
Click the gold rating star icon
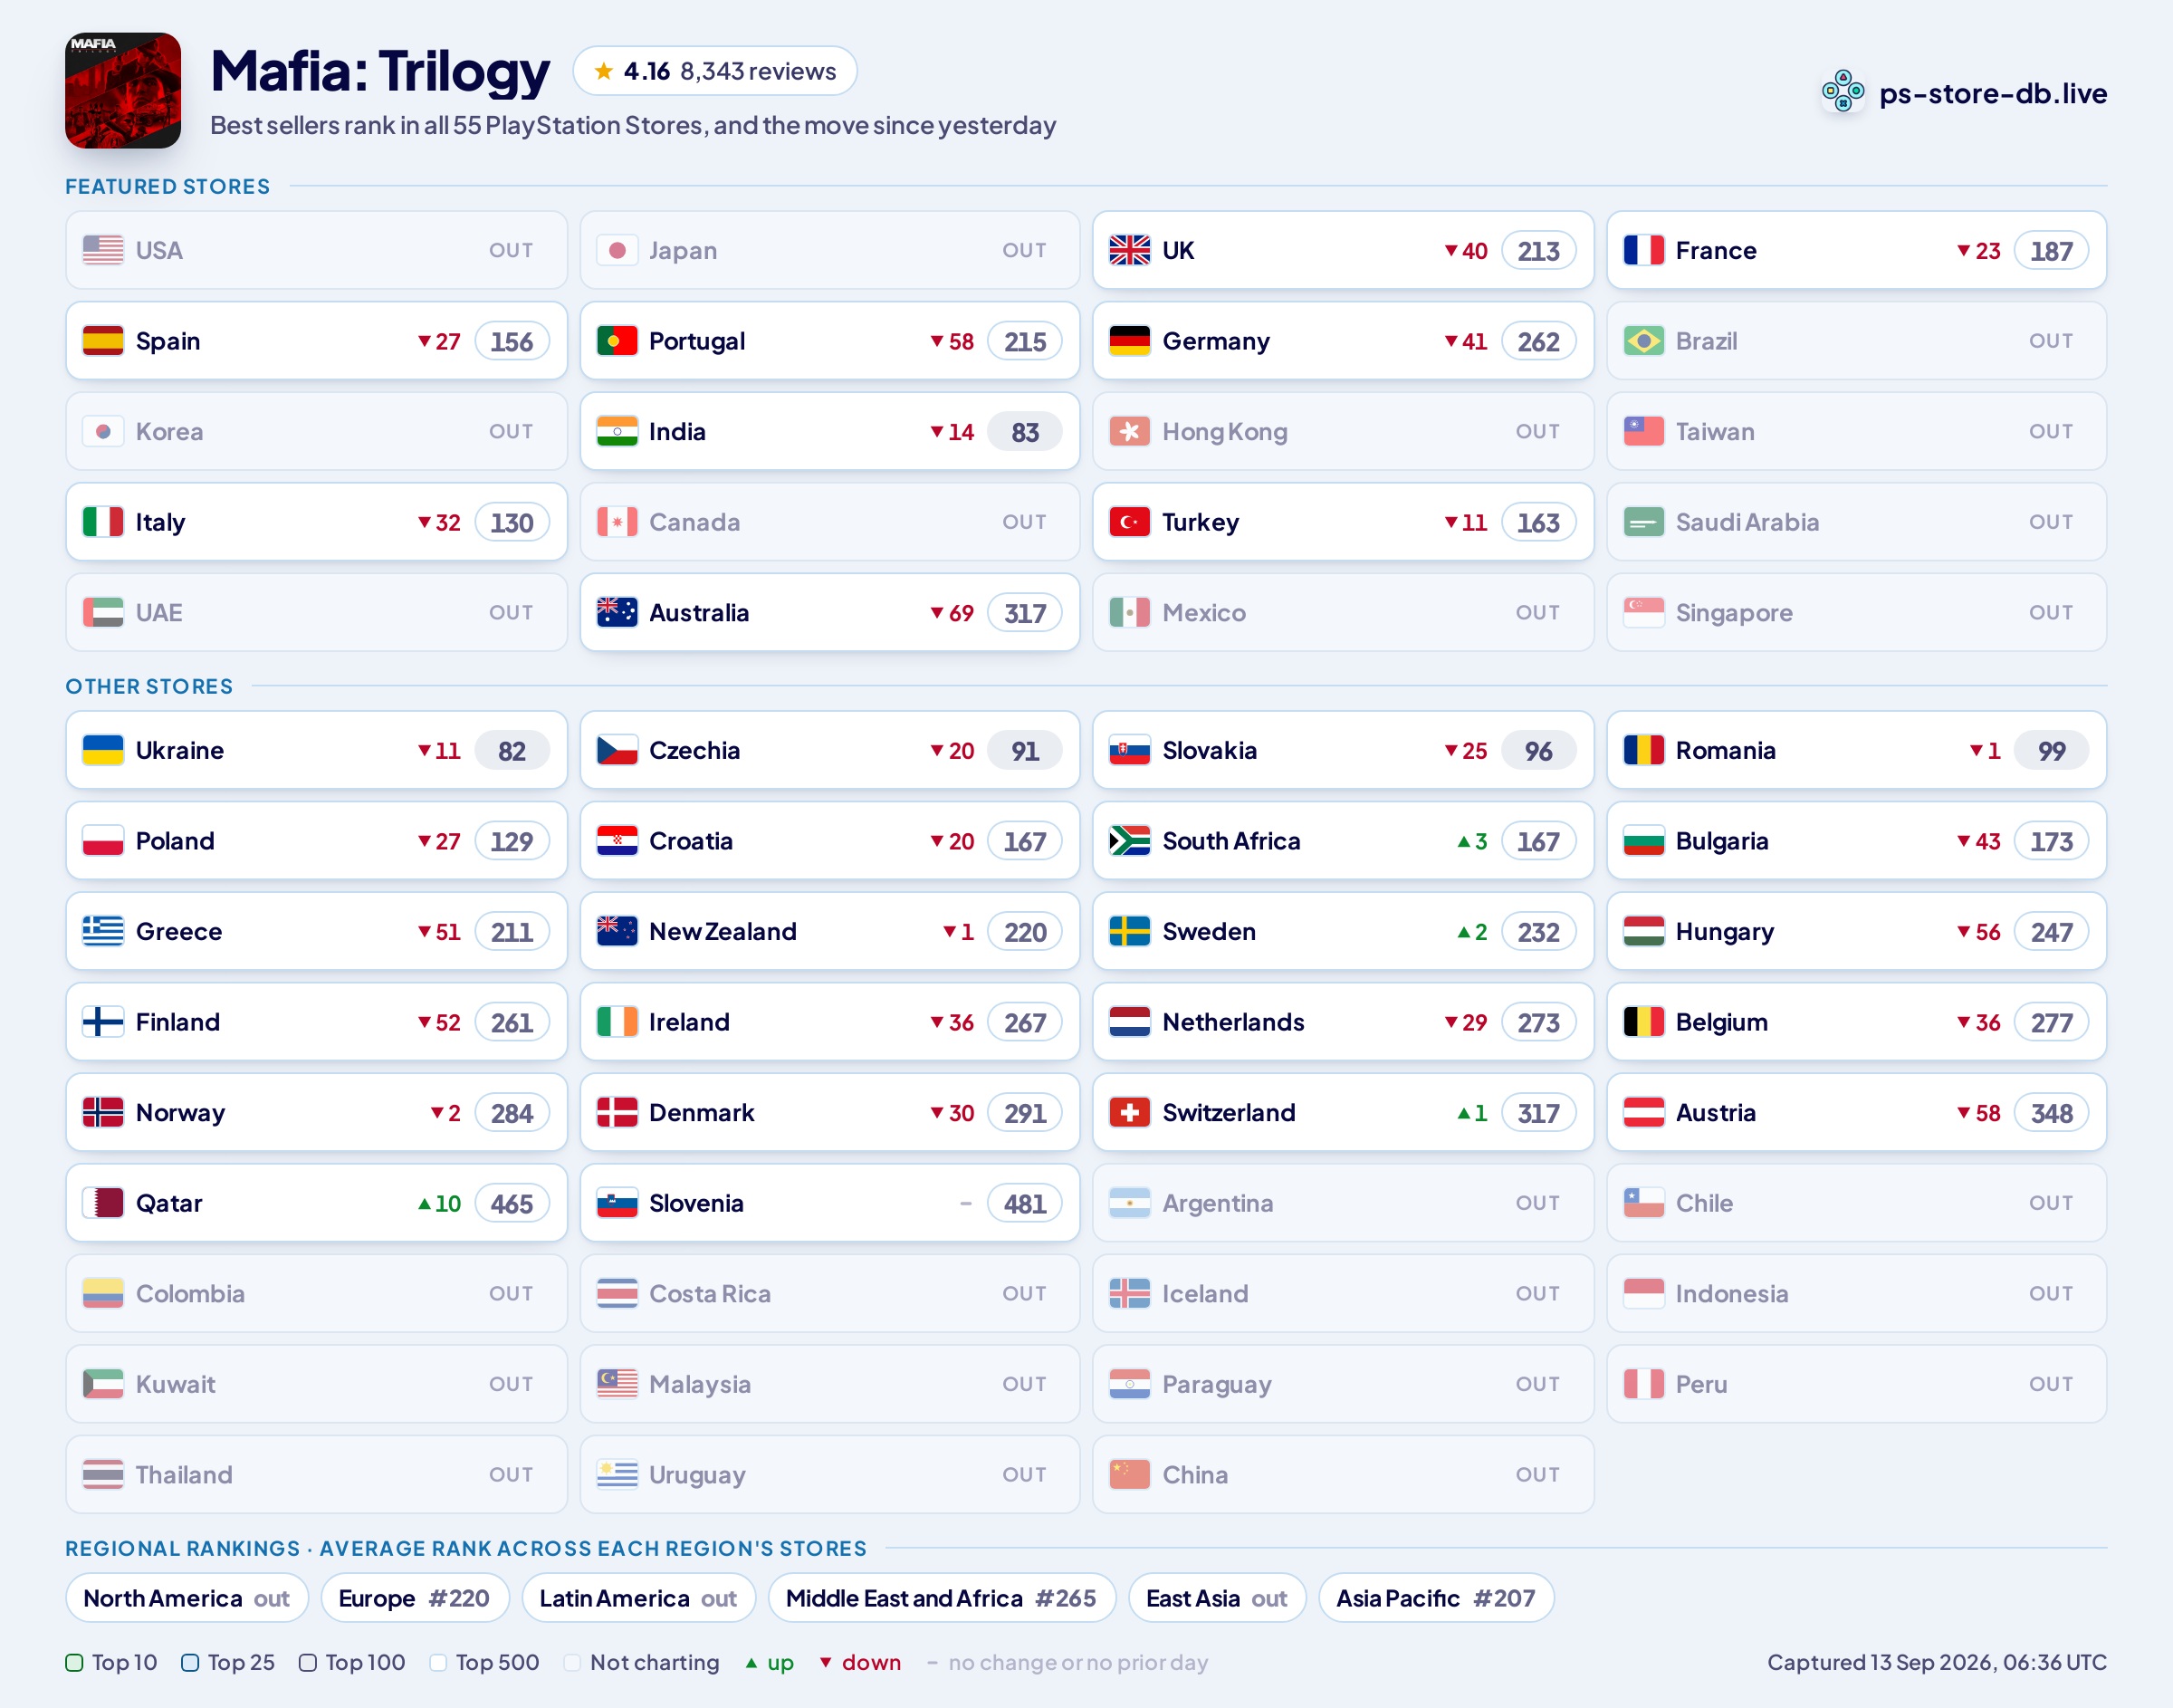tap(604, 71)
